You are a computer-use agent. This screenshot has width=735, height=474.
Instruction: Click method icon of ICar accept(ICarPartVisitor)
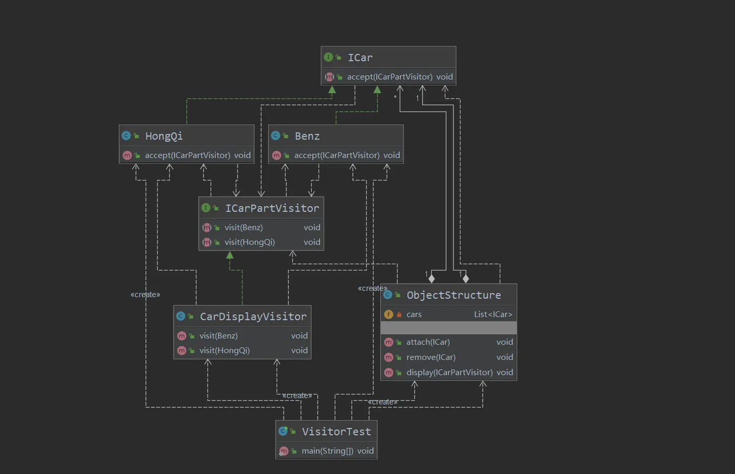329,77
